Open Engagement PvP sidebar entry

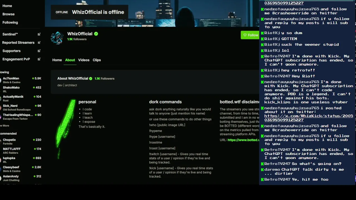click(16, 59)
